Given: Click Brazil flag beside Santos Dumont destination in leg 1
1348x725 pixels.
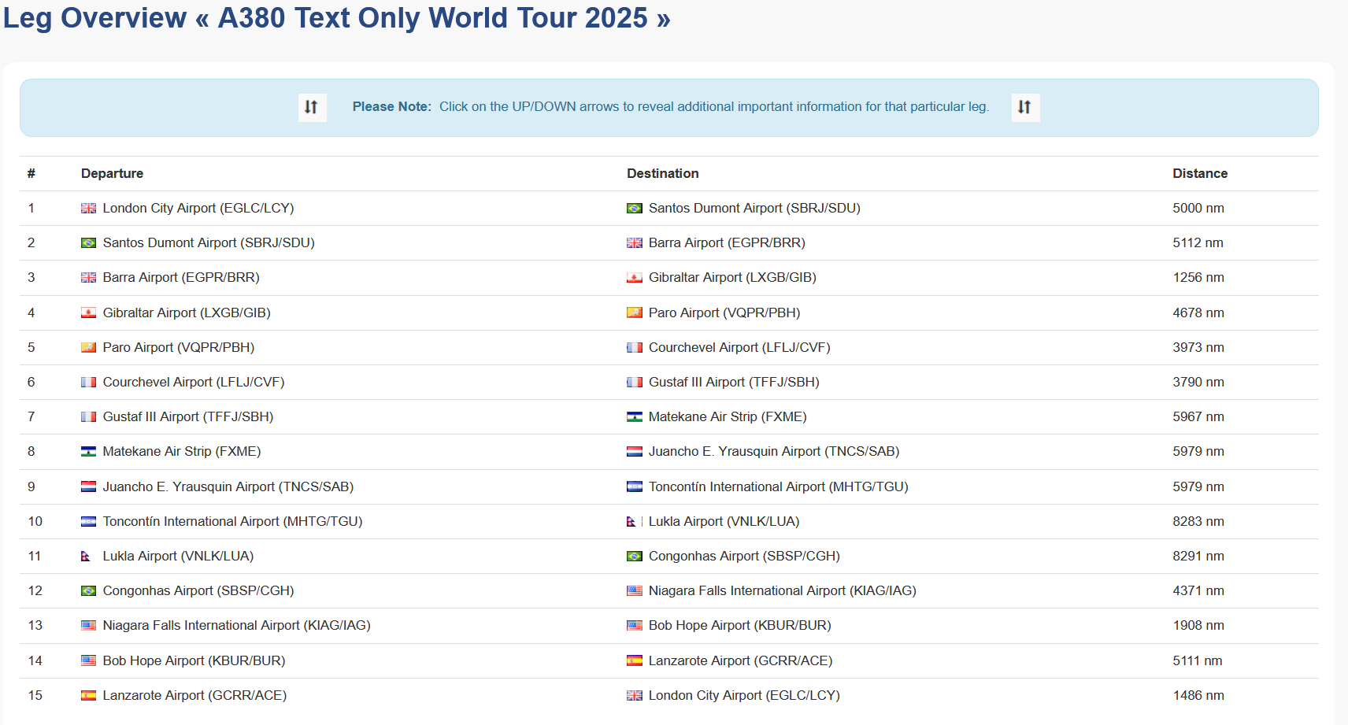Looking at the screenshot, I should (635, 209).
